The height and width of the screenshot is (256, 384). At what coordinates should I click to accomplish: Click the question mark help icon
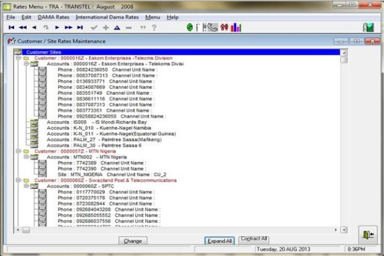(x=154, y=28)
